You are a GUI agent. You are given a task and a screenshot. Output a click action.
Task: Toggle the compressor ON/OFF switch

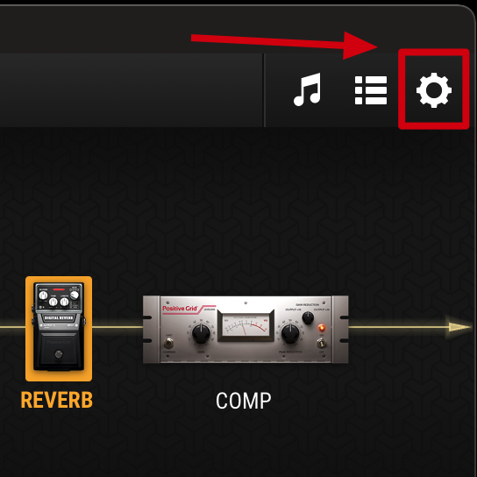point(321,344)
